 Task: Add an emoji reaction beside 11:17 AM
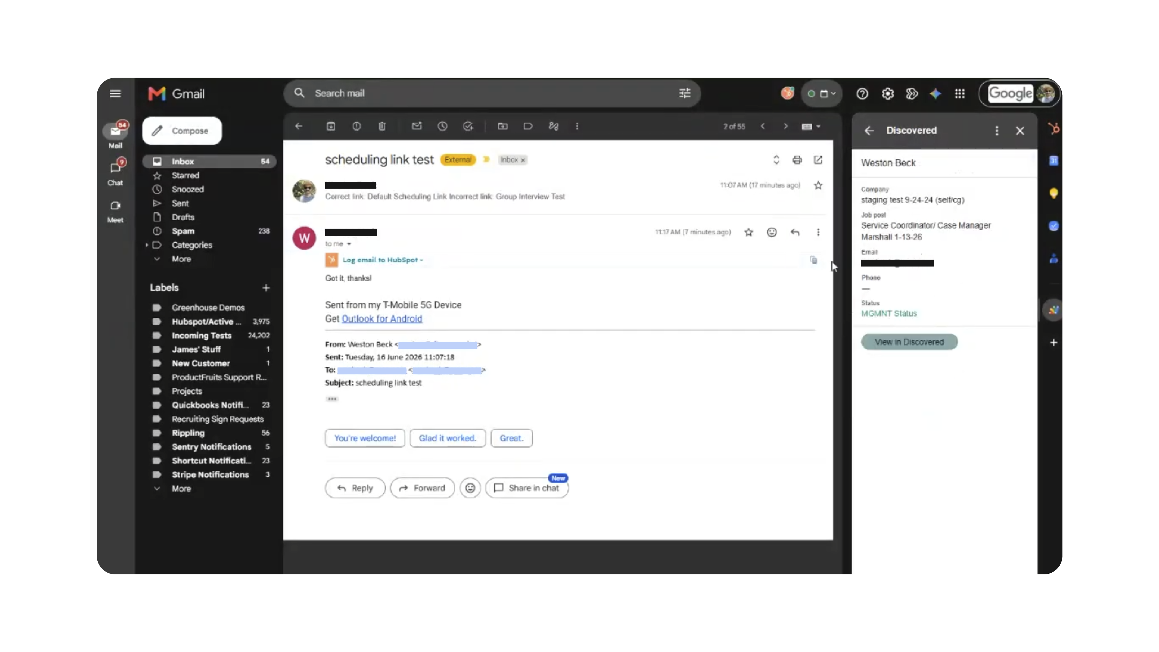click(x=772, y=232)
